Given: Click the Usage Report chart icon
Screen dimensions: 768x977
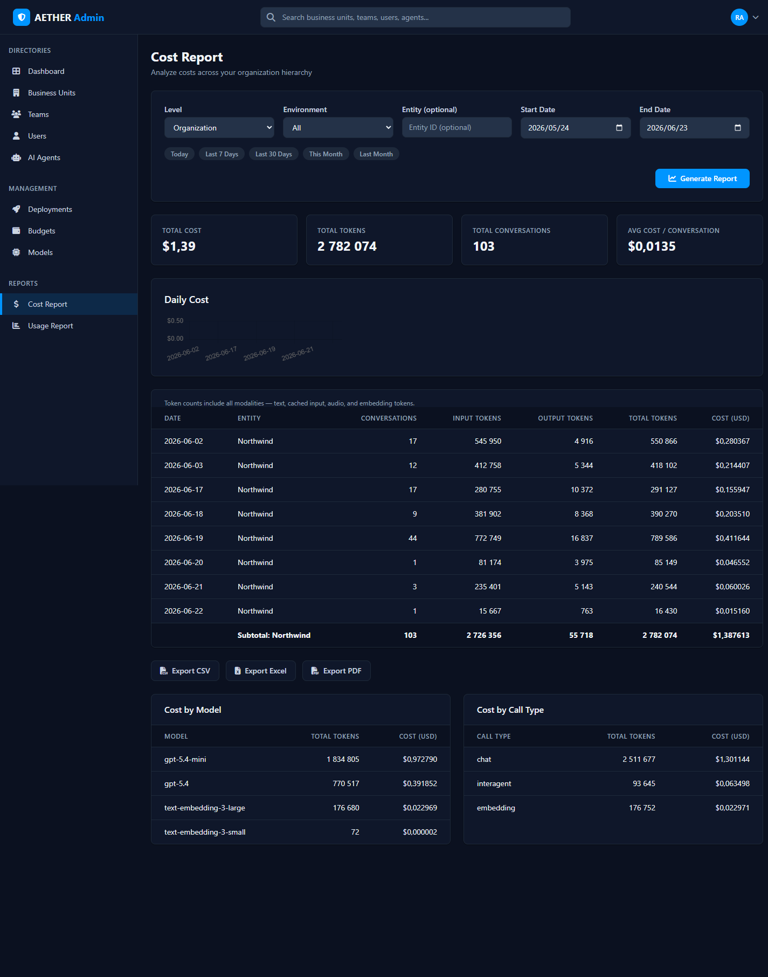Looking at the screenshot, I should (16, 326).
